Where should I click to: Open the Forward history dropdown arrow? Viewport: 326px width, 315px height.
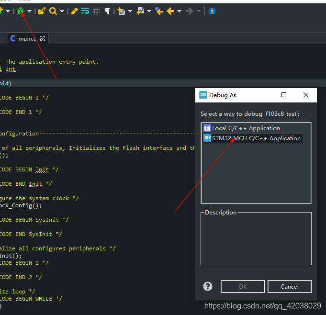click(x=199, y=11)
